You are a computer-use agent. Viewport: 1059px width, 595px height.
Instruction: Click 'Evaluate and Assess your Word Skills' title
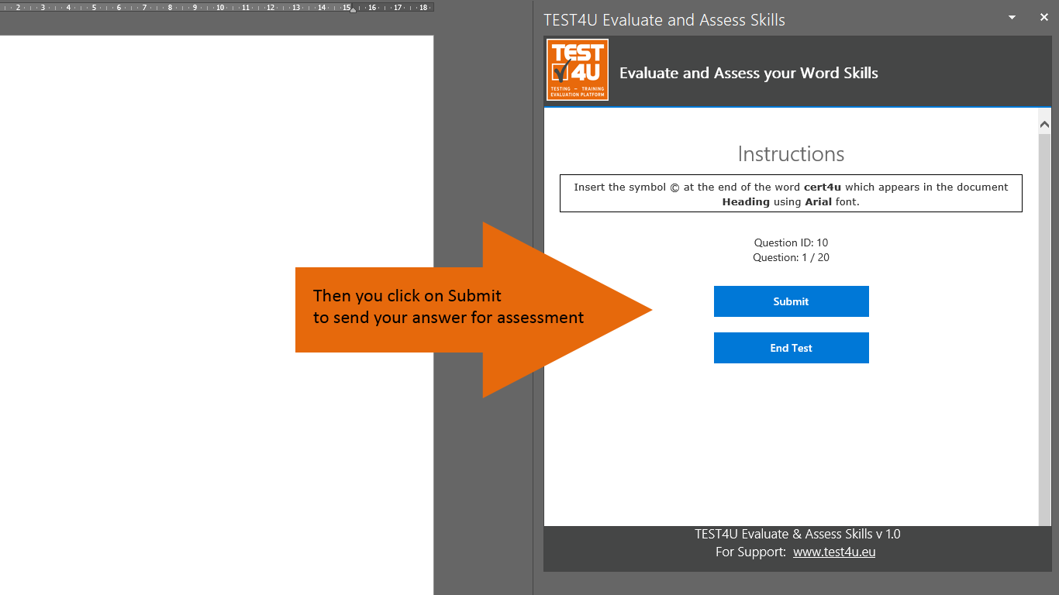pyautogui.click(x=749, y=73)
